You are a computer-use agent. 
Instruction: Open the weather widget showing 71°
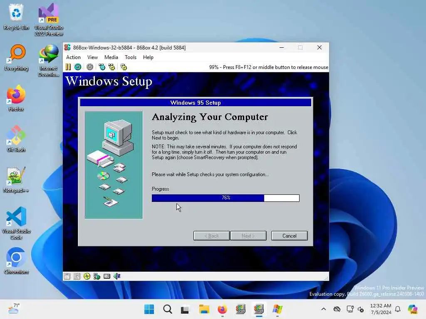click(13, 309)
